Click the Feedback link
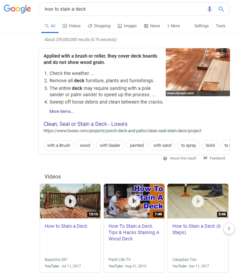243x277 pixels. (x=217, y=158)
